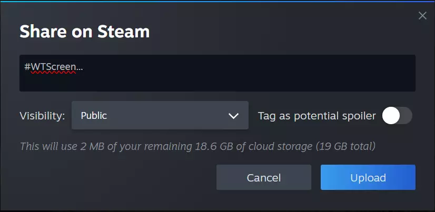Viewport: 435px width, 212px height.
Task: Click the 'Share on Steam' heading
Action: coord(84,32)
